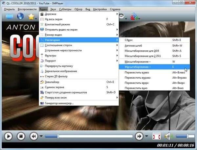Viewport: 197px width, 150px height.
Task: Expand the Дорожка submenu
Action: (79, 14)
